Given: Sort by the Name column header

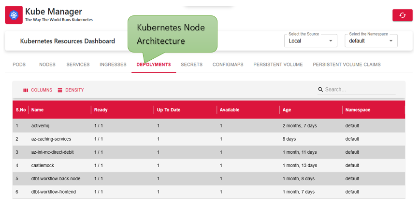Looking at the screenshot, I should coord(37,110).
